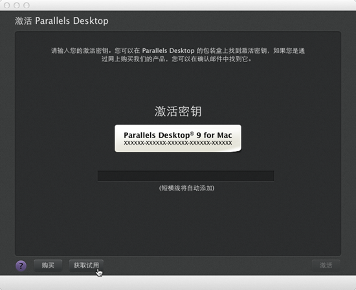Click the Parallels Desktop 9 for Mac key label

(x=178, y=138)
